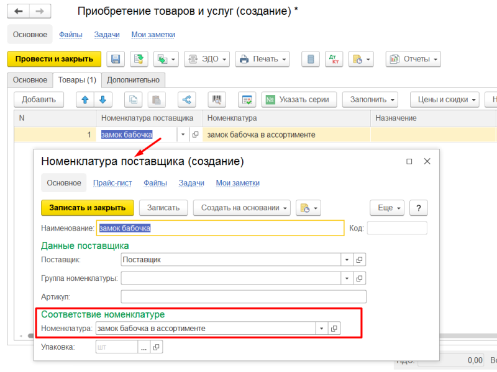497x372 pixels.
Task: Open Задачи link in document header
Action: [107, 35]
